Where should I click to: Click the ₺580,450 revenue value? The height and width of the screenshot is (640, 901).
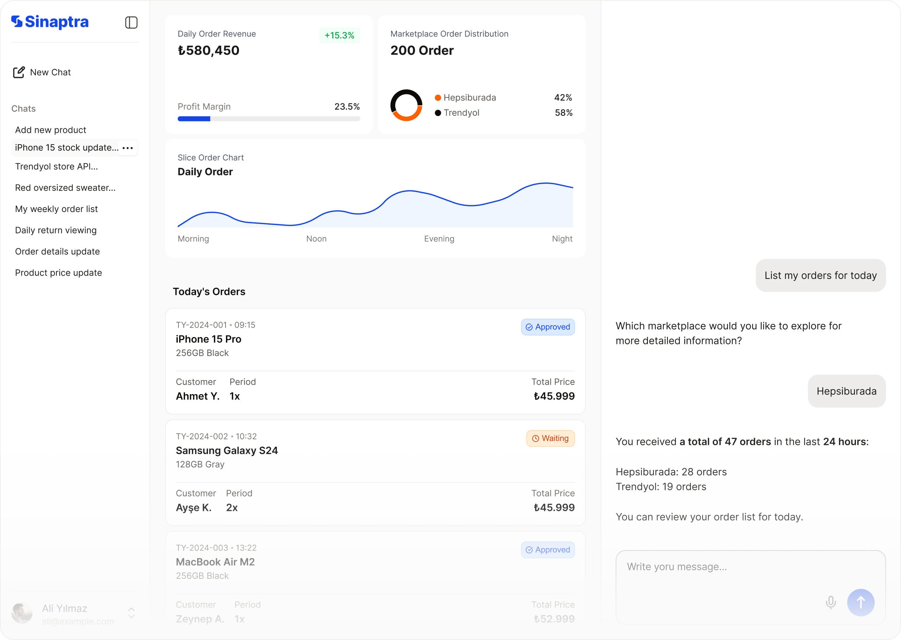pos(209,50)
